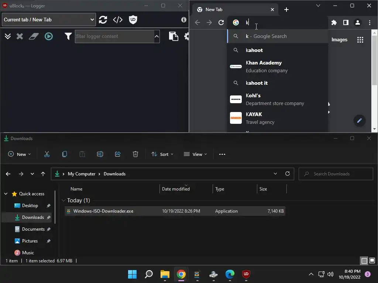Remove selected logger entries X icon
The width and height of the screenshot is (378, 283).
click(20, 36)
